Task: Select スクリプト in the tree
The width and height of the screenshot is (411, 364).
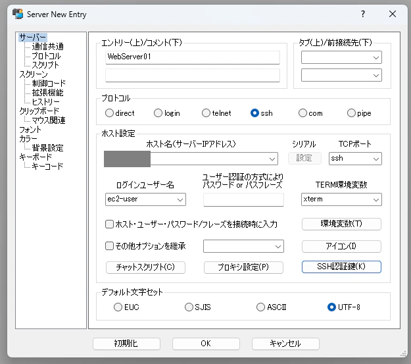Action: tap(45, 65)
